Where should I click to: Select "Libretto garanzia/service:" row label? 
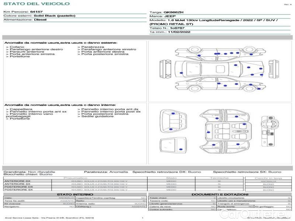(166, 204)
